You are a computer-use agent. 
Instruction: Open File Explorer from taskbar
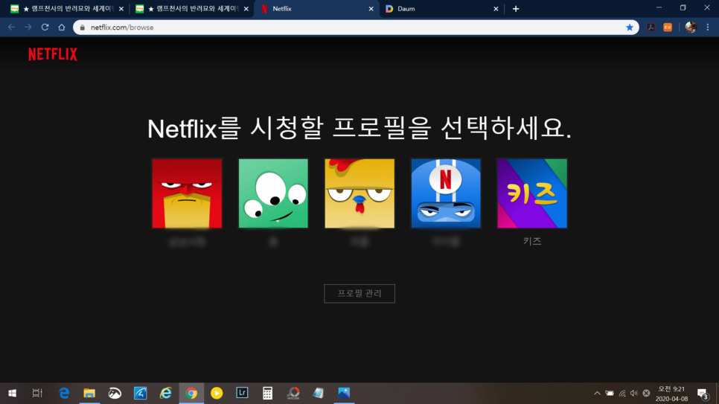pyautogui.click(x=89, y=393)
